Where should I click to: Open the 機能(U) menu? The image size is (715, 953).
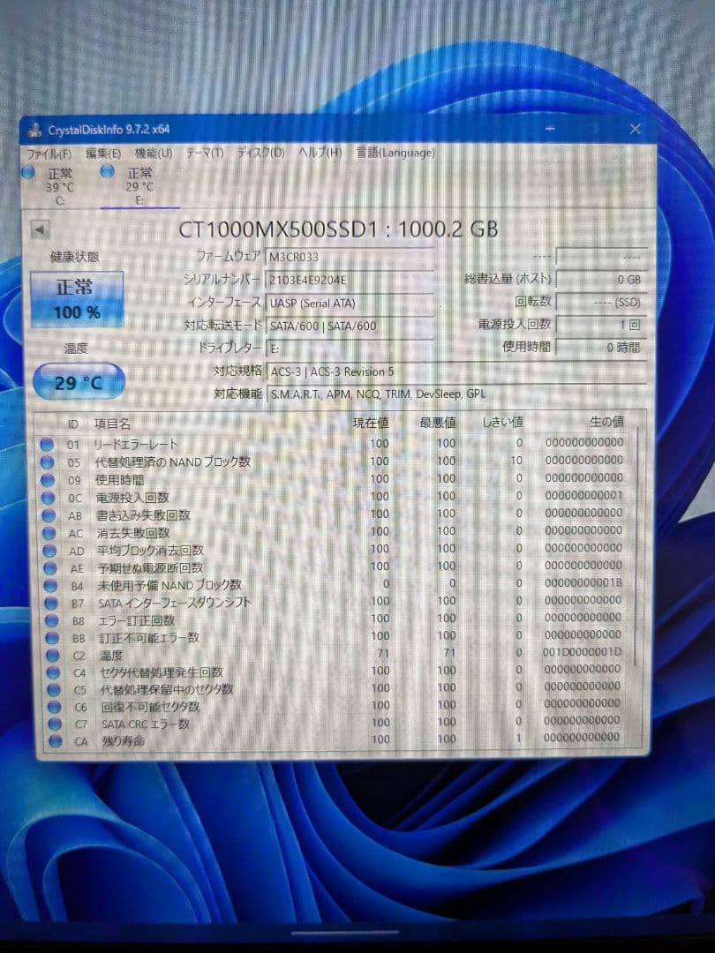coord(152,152)
